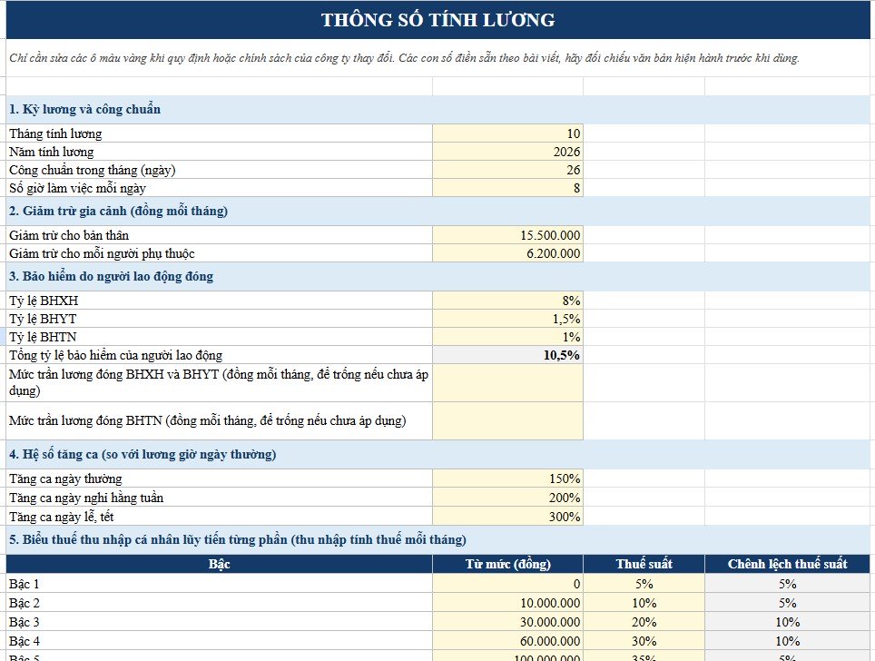Select header "4. Hệ số tăng ca"
Screen dimensions: 875x661
click(438, 454)
